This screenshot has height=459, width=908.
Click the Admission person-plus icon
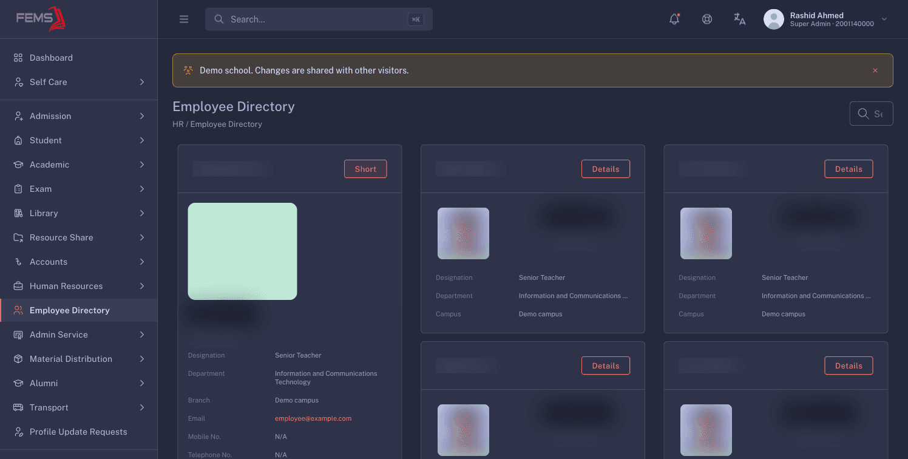18,116
